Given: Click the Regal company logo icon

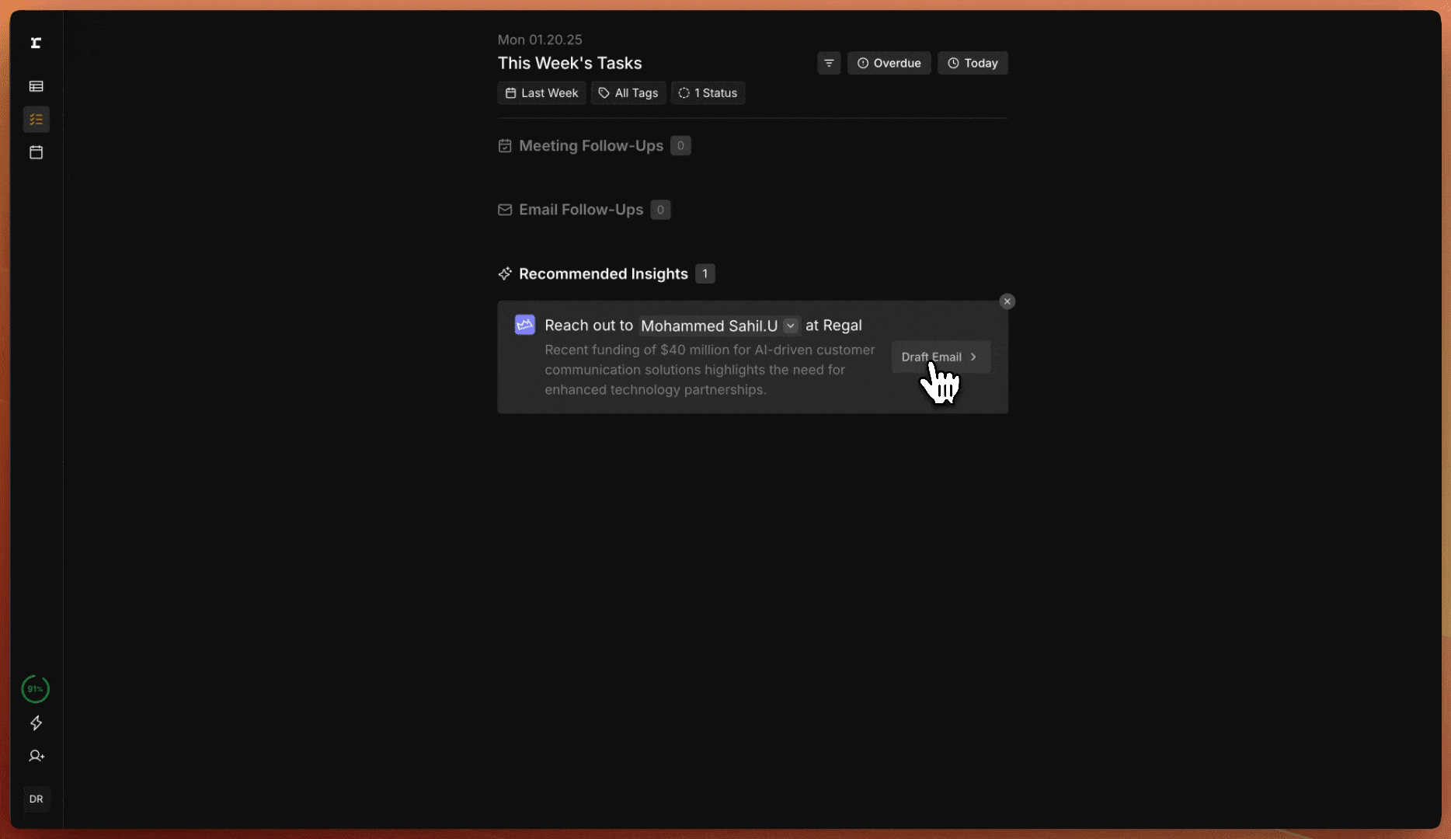Looking at the screenshot, I should pos(525,325).
